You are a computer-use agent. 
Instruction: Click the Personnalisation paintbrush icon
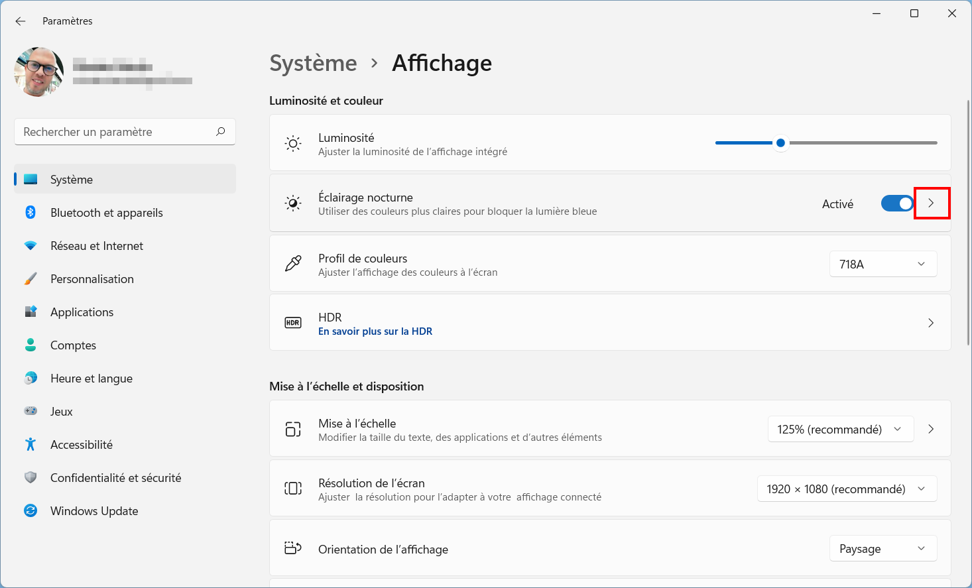pos(30,278)
